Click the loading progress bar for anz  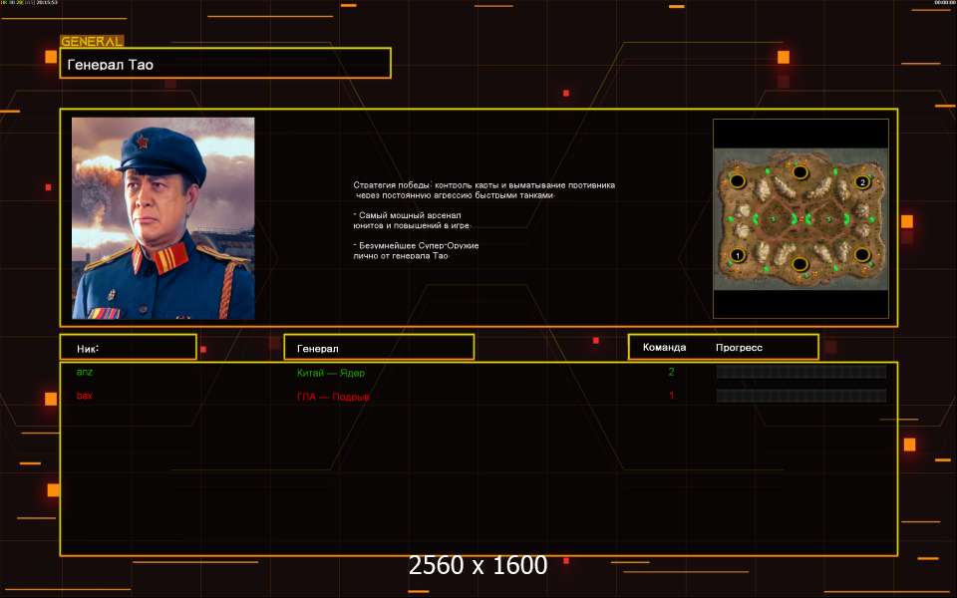[x=800, y=372]
